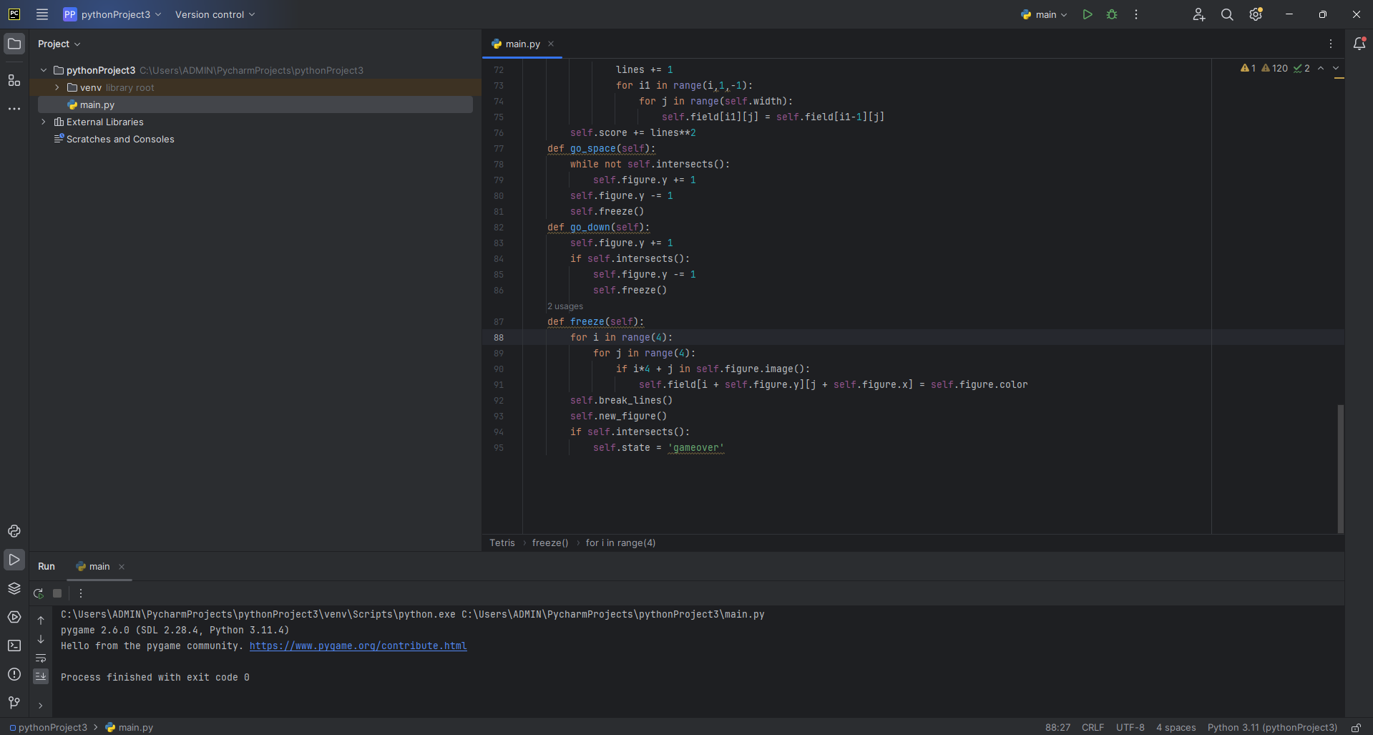Open Run panel more options

[81, 593]
